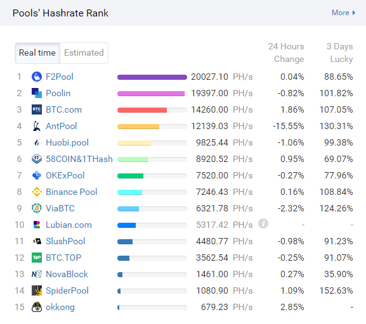
Task: Open the NovaBlock pool link
Action: [67, 274]
